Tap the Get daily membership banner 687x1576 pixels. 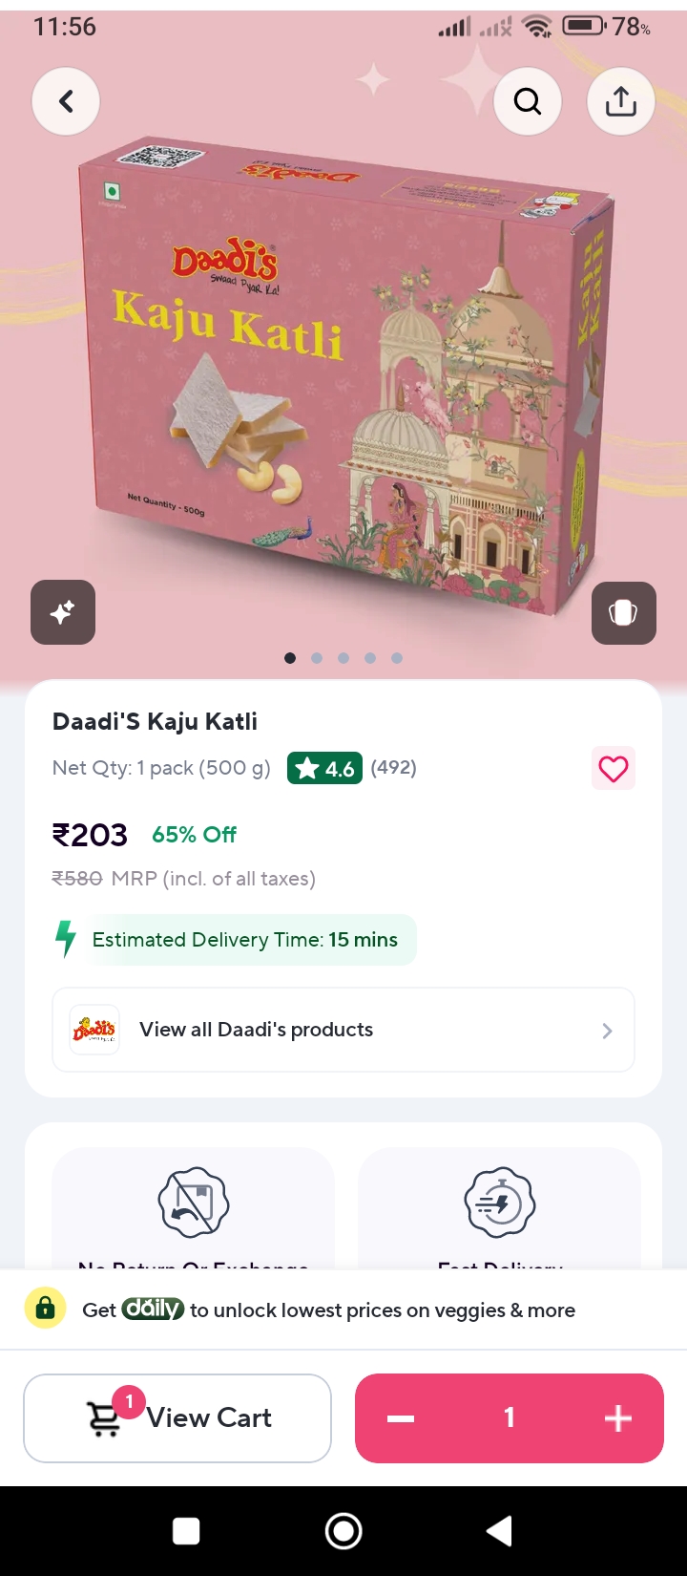[343, 1310]
